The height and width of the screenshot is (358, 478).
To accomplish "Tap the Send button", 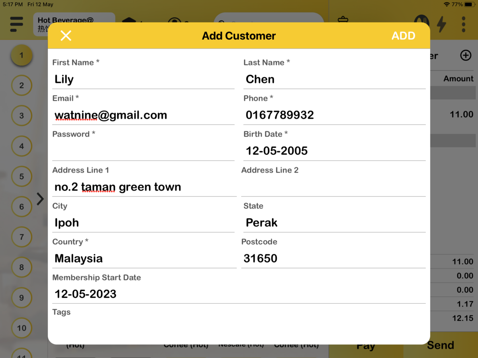I will click(441, 345).
